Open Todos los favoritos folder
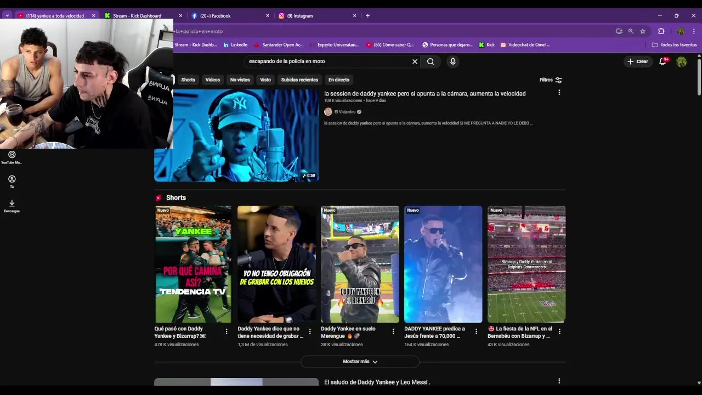 (x=674, y=45)
